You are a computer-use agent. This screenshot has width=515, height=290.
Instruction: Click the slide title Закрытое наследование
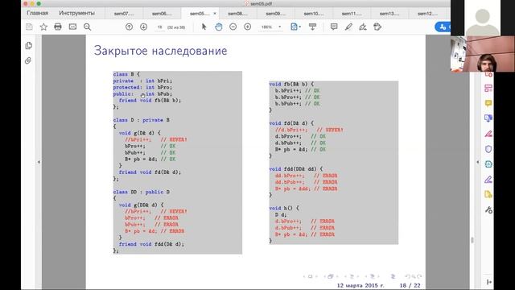160,51
